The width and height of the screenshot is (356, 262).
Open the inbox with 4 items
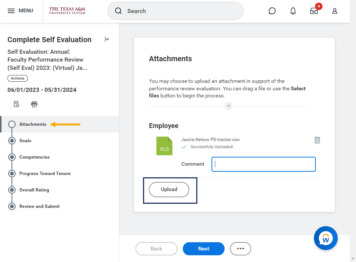pyautogui.click(x=314, y=11)
